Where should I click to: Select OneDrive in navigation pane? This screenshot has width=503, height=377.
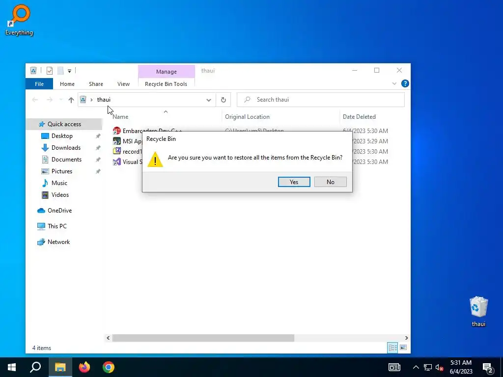pos(59,211)
